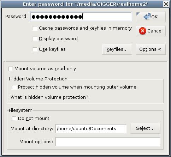This screenshot has height=157, width=171.
Task: Confirm with the OK button
Action: coord(151,17)
